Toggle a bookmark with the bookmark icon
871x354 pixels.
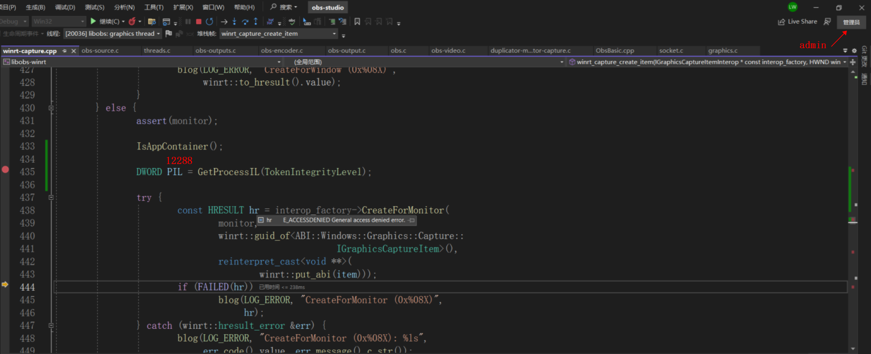tap(357, 21)
